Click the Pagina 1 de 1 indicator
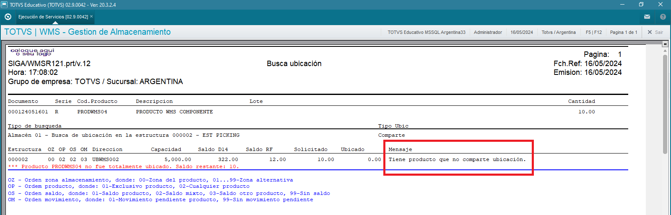 624,32
